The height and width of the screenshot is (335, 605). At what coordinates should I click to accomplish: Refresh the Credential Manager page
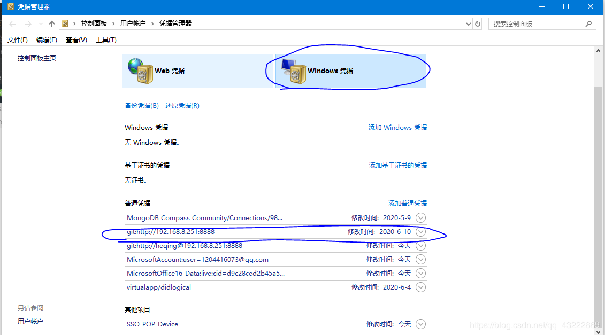click(x=478, y=24)
